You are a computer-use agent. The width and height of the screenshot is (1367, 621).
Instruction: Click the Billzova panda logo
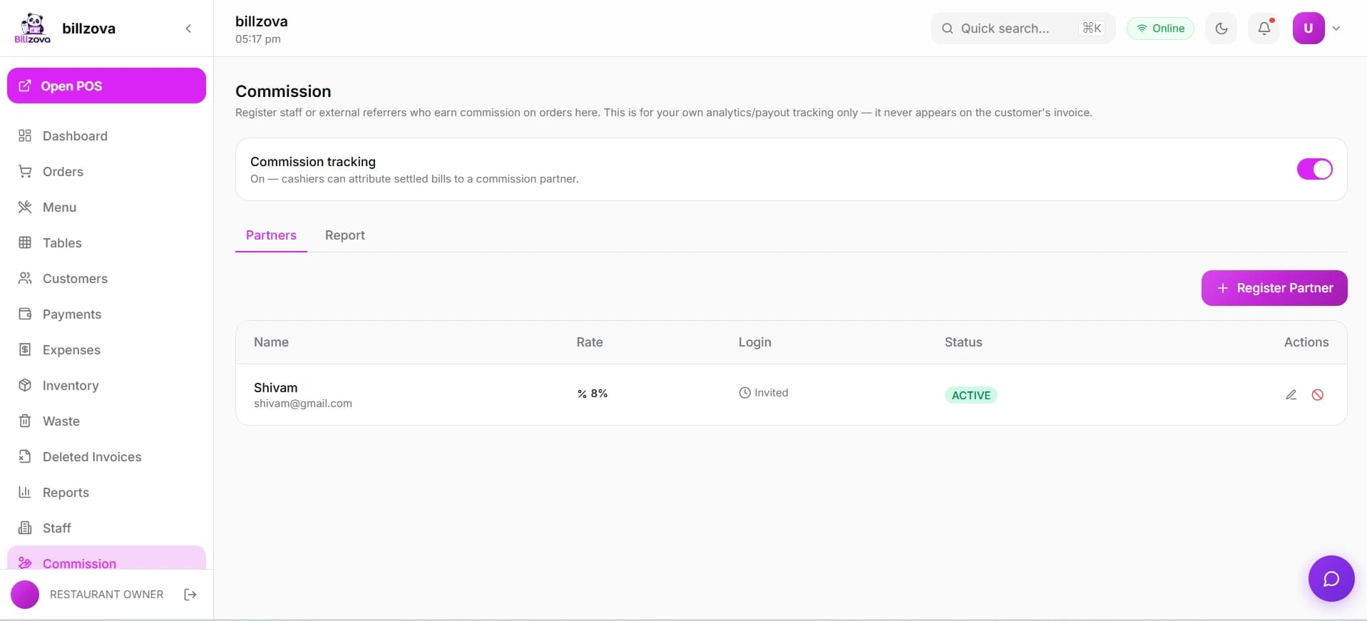32,29
